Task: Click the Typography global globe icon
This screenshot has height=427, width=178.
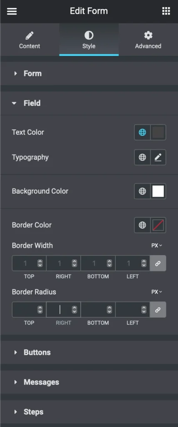Action: pos(142,157)
